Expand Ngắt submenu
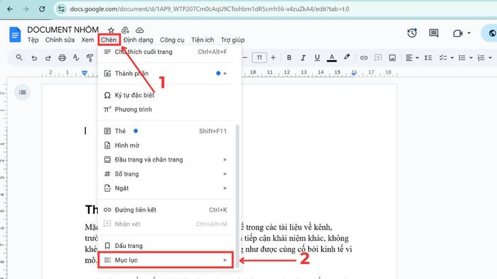This screenshot has height=279, width=497. [165, 188]
